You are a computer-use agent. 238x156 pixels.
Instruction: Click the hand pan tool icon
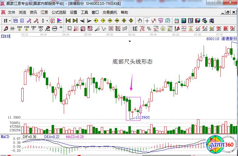point(140,21)
